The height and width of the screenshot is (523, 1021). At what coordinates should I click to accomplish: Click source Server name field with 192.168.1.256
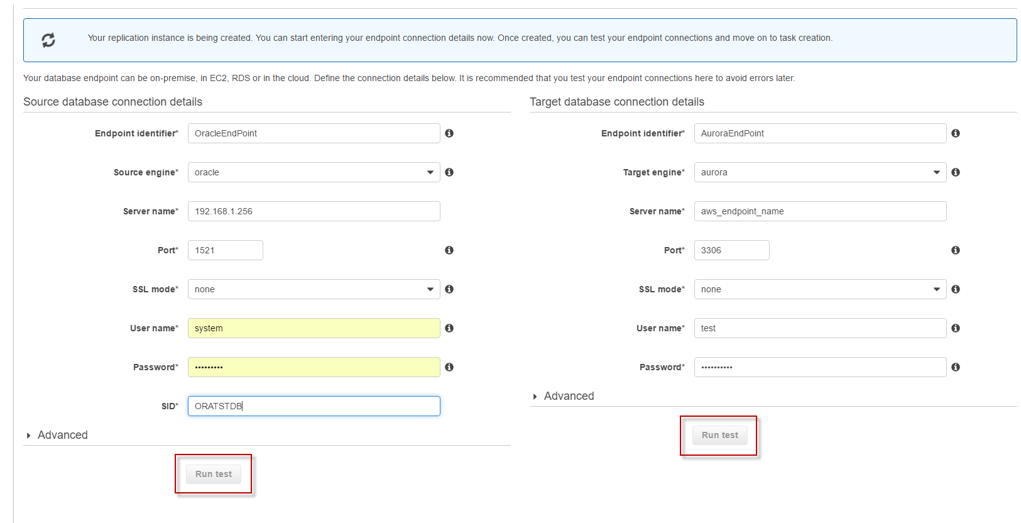[314, 211]
